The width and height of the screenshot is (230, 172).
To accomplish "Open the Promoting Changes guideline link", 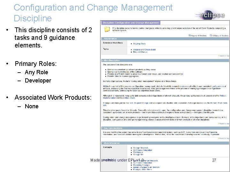I will click(141, 165).
